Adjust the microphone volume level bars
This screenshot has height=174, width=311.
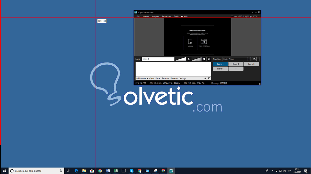[x=181, y=59]
